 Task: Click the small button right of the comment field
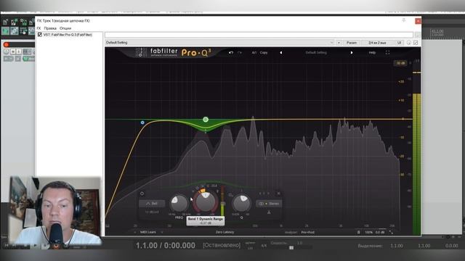[x=418, y=35]
